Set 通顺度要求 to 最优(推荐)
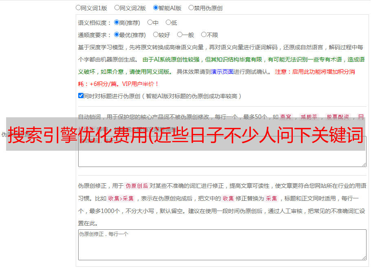371x268 pixels. tap(116, 35)
